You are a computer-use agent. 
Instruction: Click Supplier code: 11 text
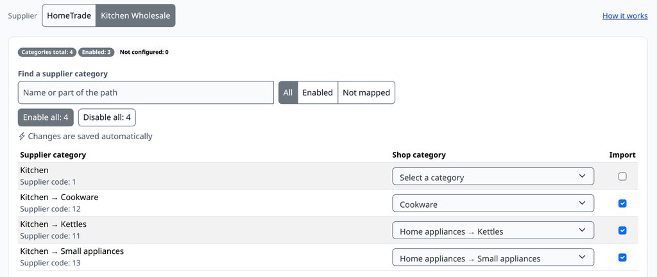[x=50, y=236]
